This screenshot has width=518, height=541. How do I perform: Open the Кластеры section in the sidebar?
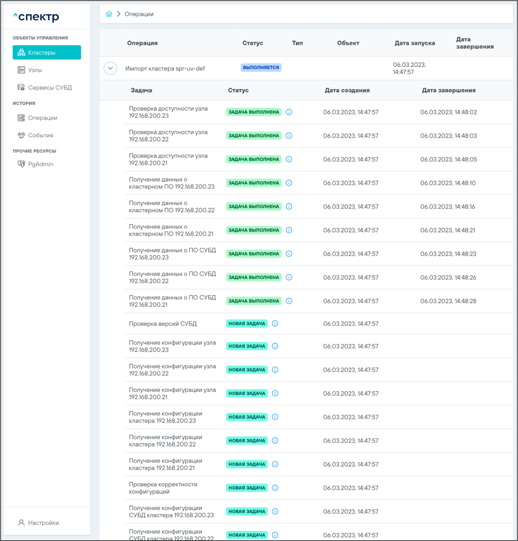point(47,53)
